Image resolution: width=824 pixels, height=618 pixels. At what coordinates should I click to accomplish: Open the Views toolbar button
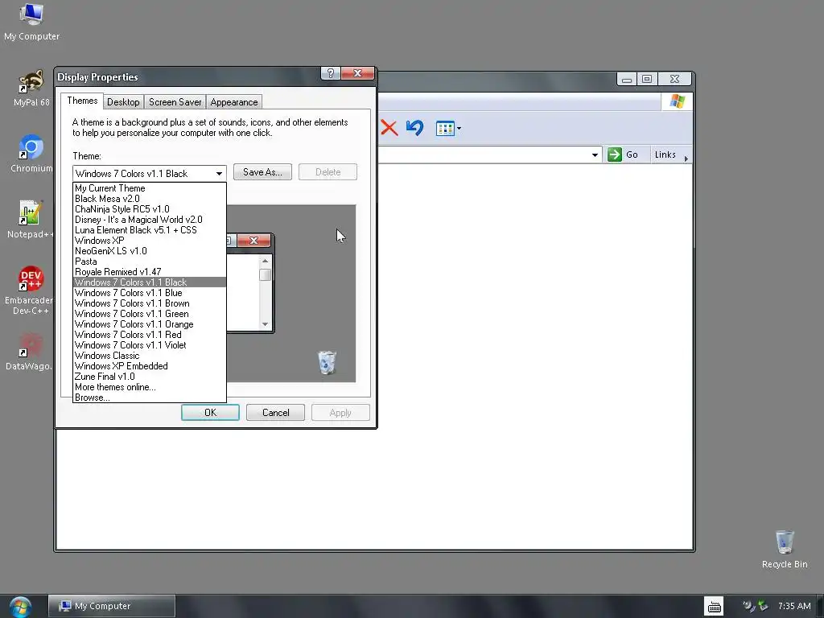447,128
